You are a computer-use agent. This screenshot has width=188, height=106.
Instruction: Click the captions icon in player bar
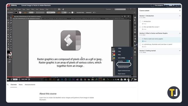125,79
